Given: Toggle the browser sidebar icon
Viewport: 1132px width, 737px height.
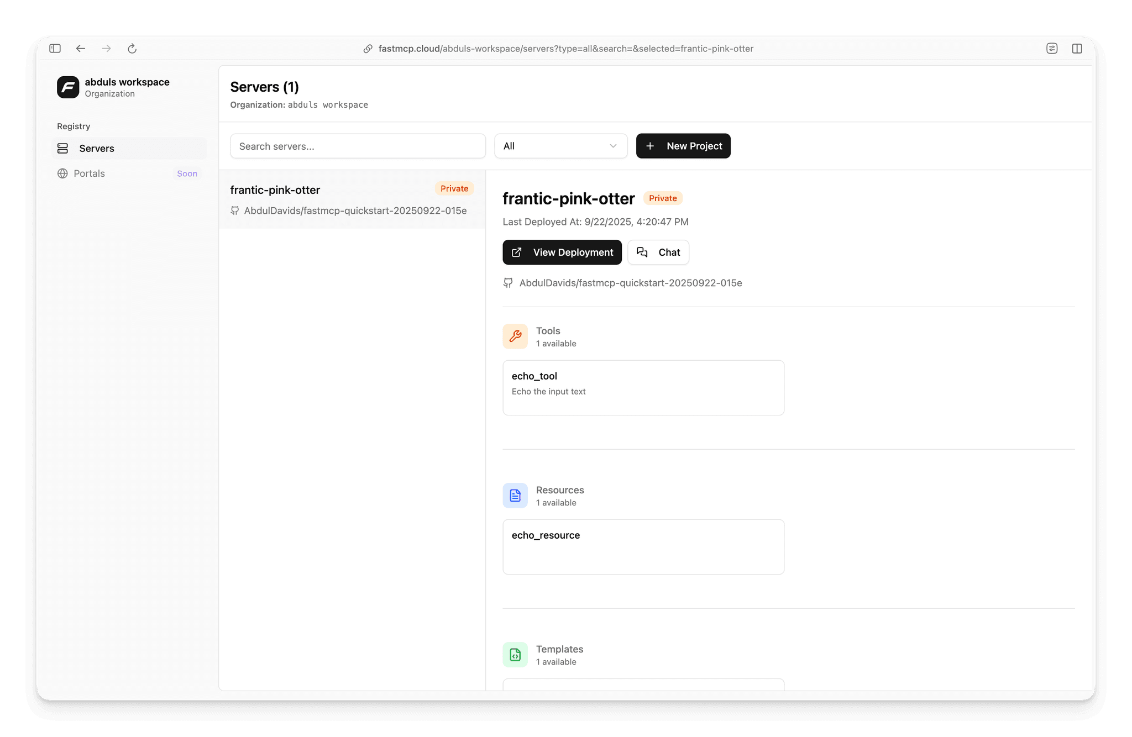Looking at the screenshot, I should (x=55, y=49).
